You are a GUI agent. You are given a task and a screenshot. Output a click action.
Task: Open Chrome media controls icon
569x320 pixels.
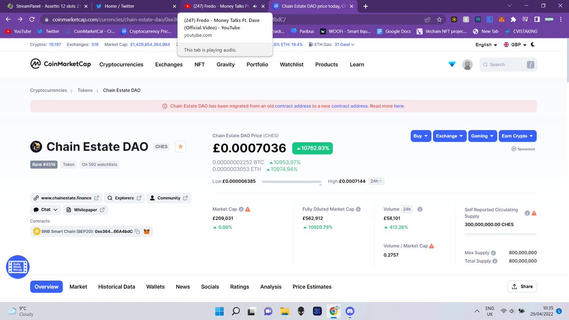525,19
